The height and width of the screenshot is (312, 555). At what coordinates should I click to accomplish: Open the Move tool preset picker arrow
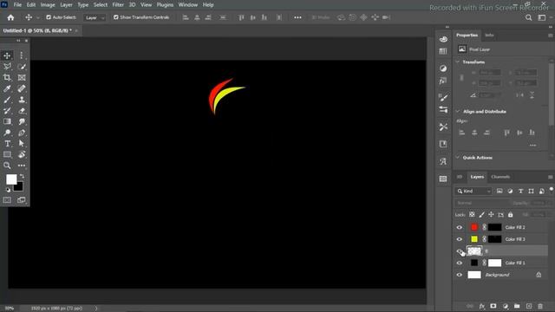coord(38,17)
